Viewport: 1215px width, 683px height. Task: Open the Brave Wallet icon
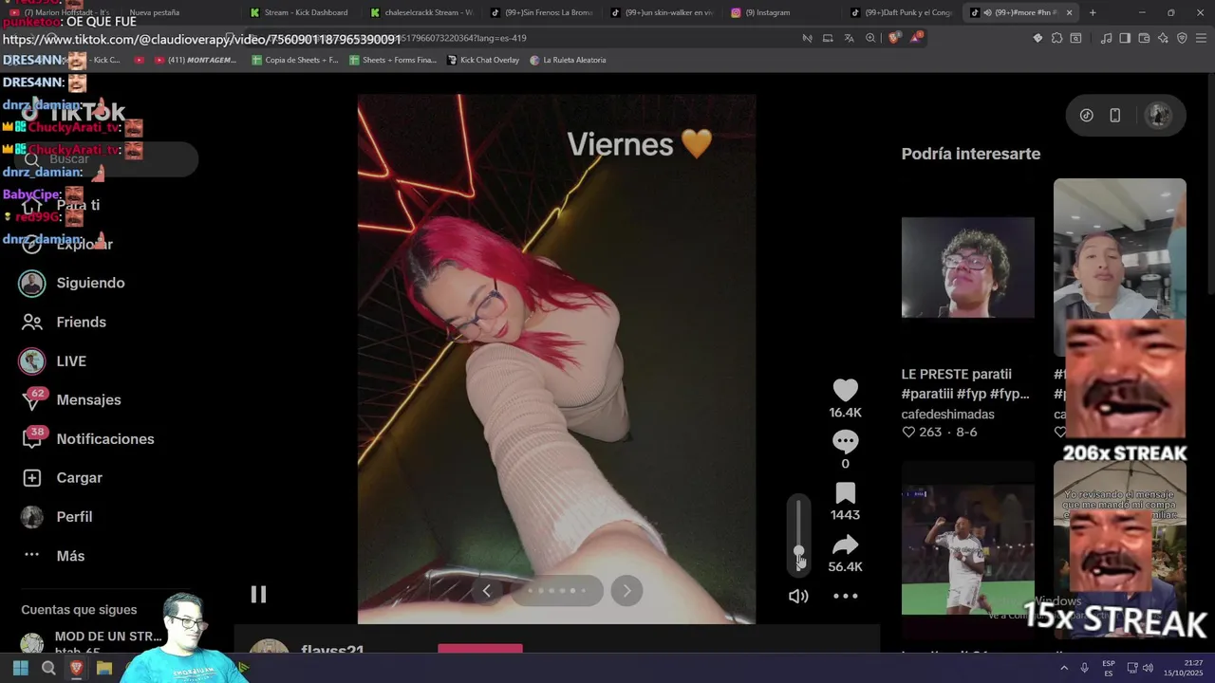click(1144, 38)
